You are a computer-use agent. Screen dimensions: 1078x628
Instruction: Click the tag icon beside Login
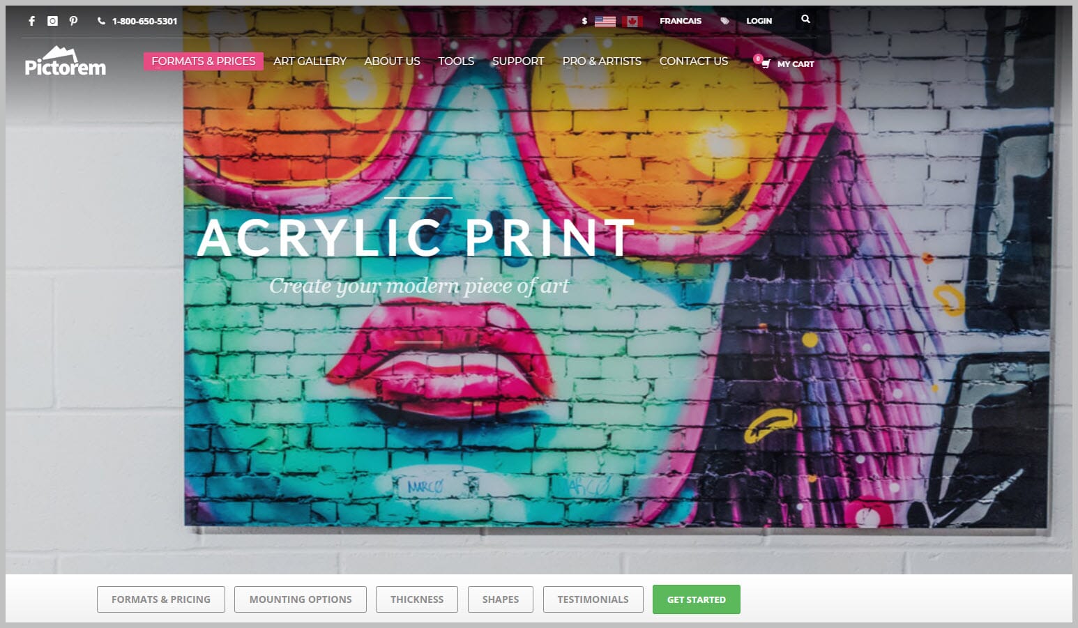[724, 21]
